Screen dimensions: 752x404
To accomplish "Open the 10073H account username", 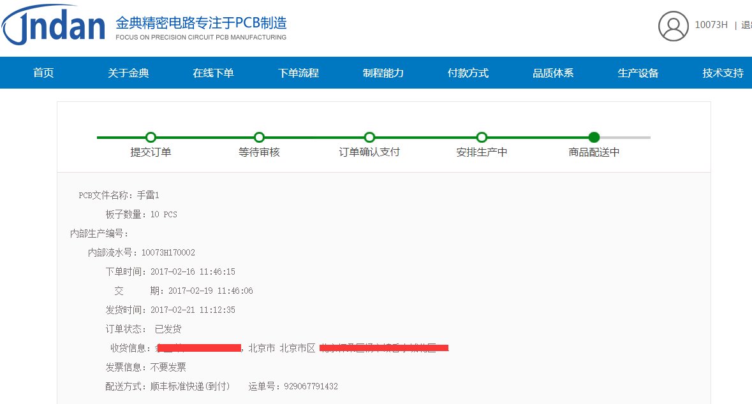I will (x=711, y=25).
